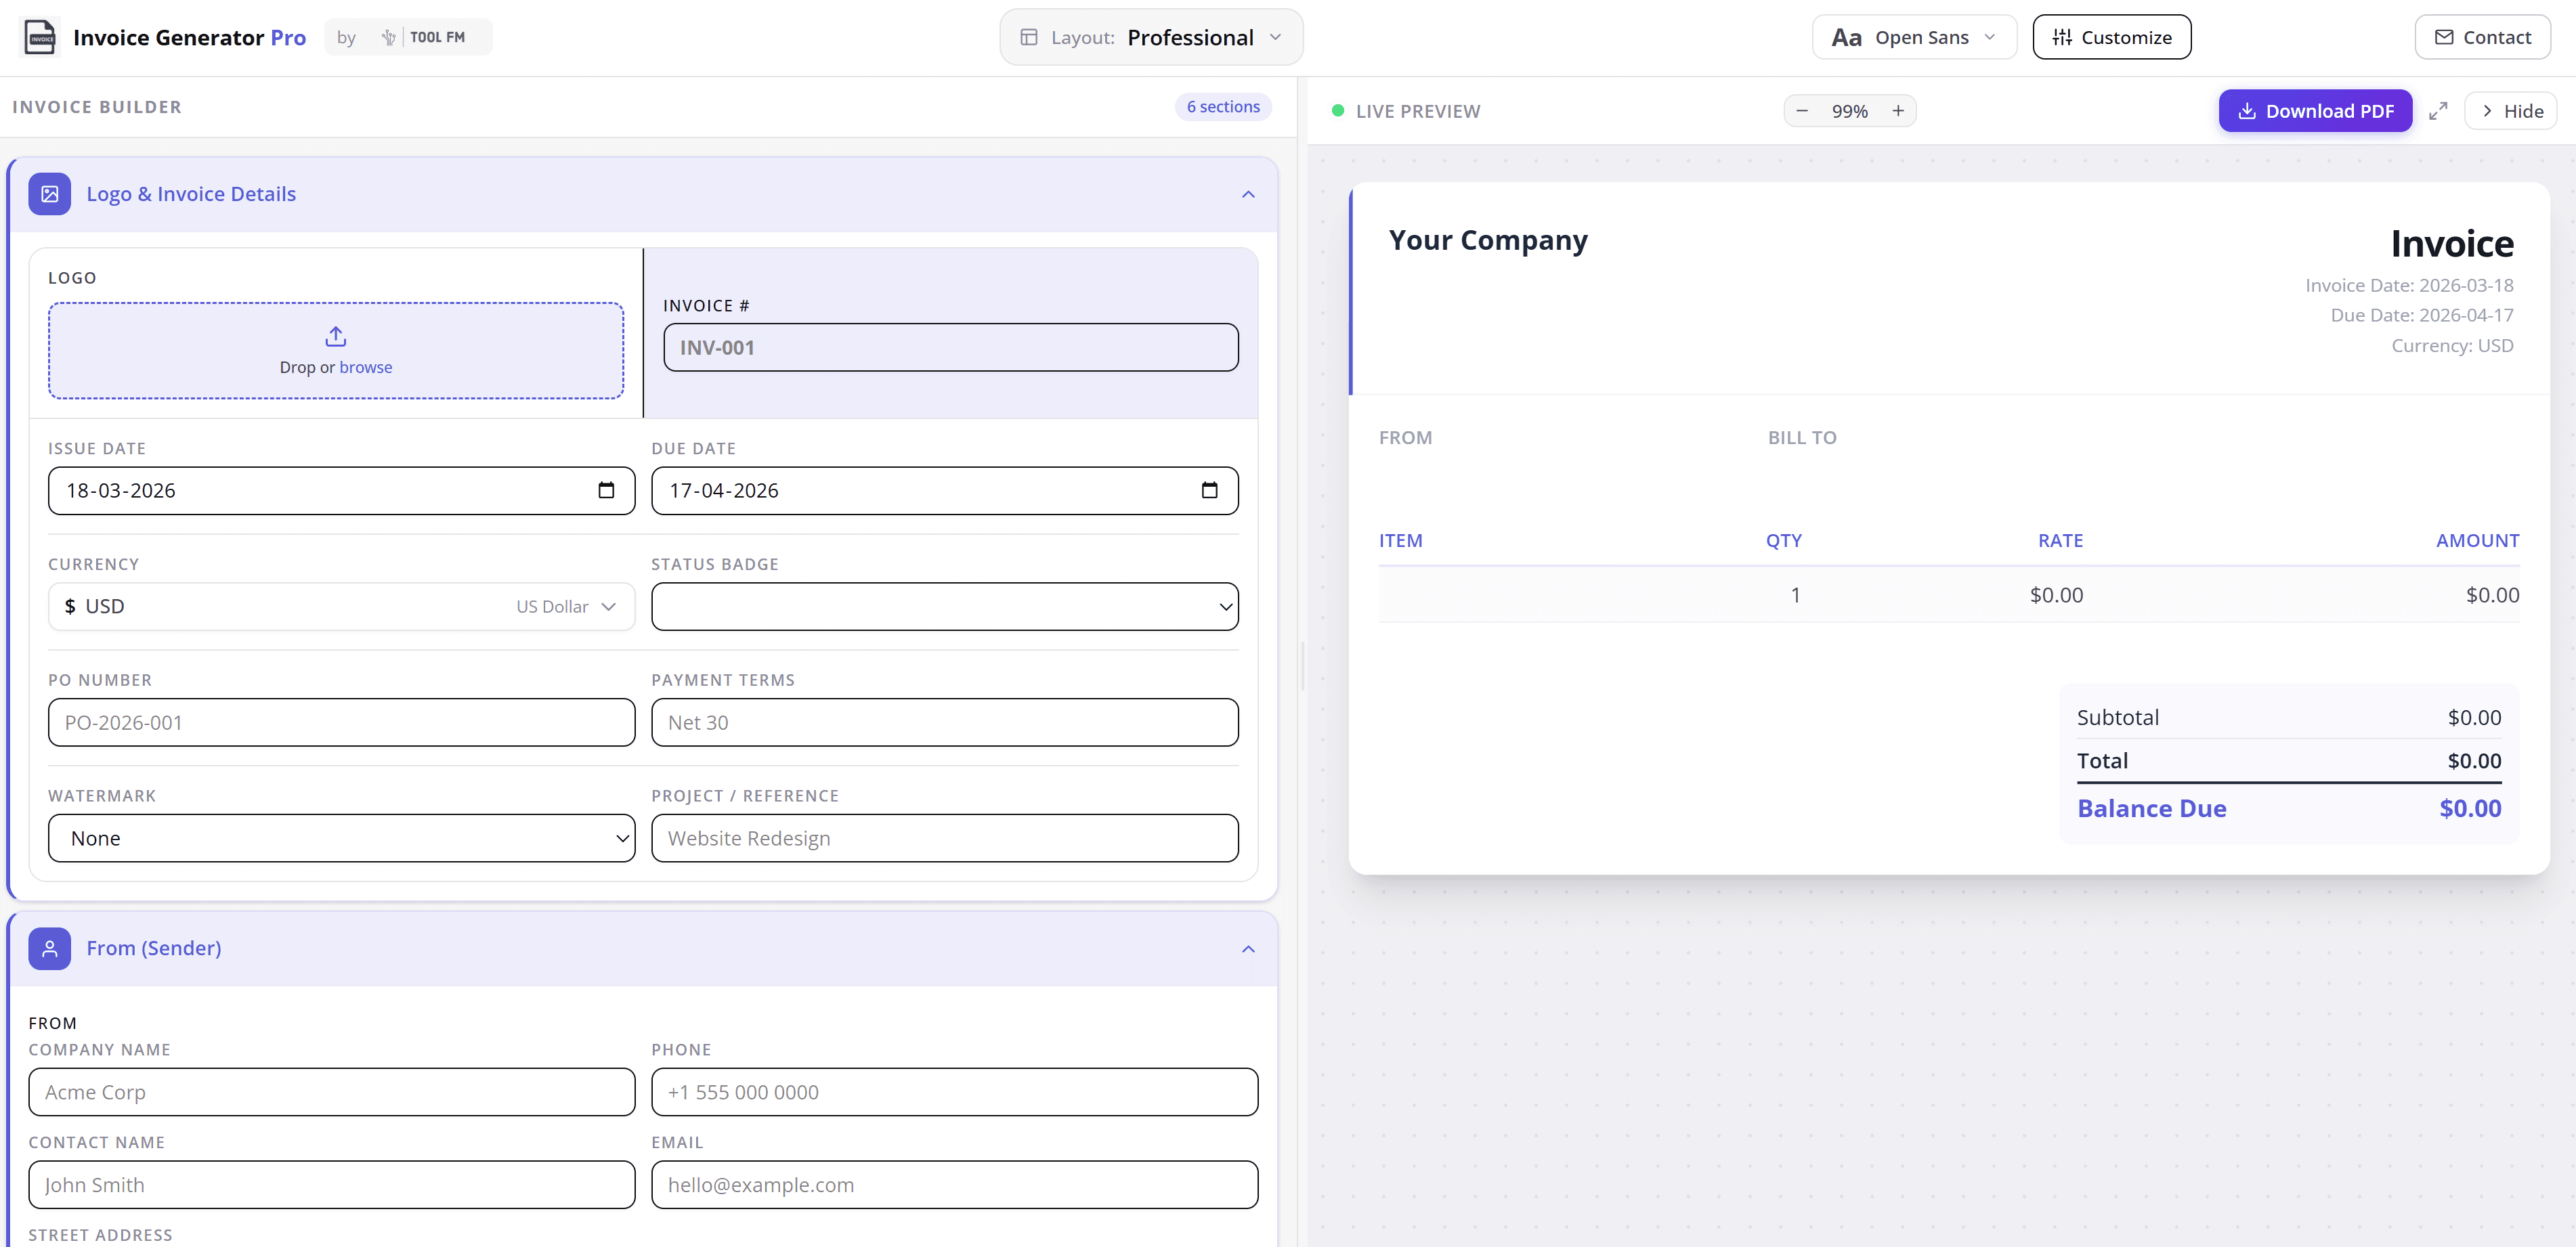Screen dimensions: 2576x1247
Task: Collapse the Logo & Invoice Details section
Action: pyautogui.click(x=1247, y=194)
